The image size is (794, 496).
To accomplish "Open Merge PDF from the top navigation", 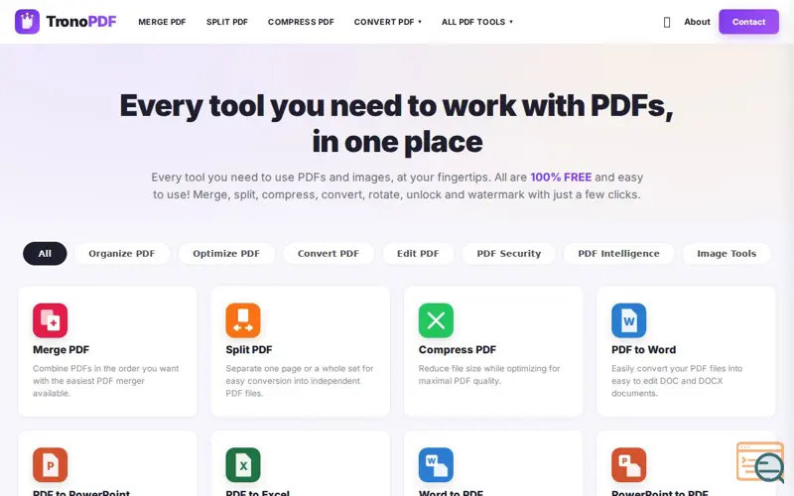I will click(x=162, y=22).
